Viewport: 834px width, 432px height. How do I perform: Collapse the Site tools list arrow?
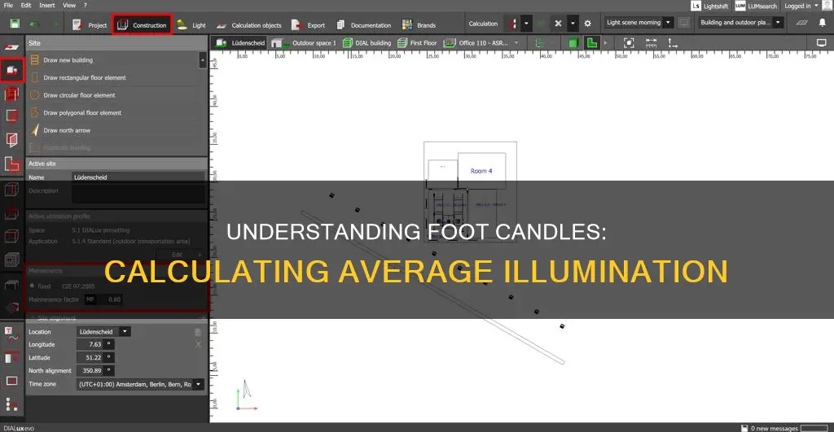pos(203,60)
